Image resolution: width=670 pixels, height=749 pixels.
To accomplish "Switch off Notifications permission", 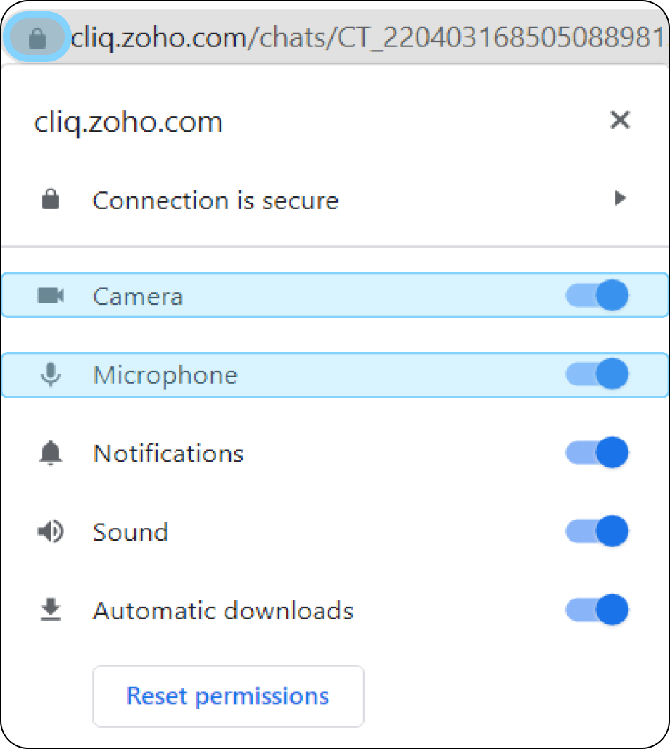I will click(x=597, y=452).
